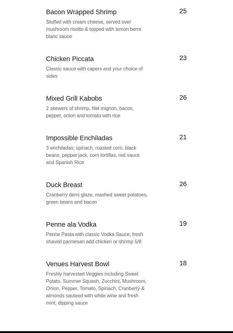Open the Penne ala Vodka entry

[71, 225]
